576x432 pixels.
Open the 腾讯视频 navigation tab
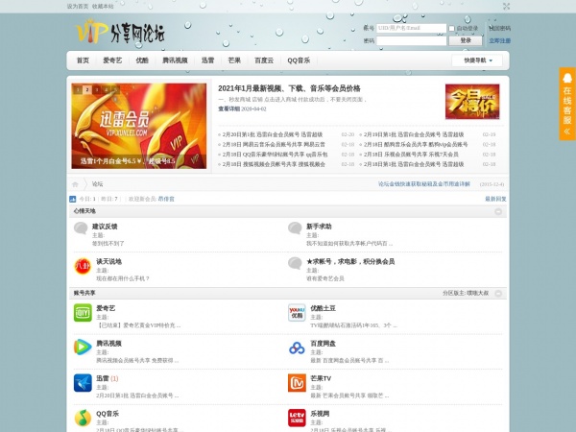(176, 60)
